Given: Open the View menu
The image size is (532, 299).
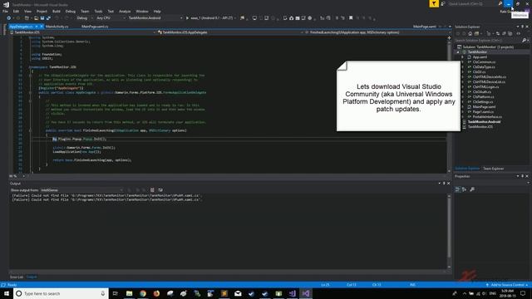Looking at the screenshot, I should [x=27, y=11].
